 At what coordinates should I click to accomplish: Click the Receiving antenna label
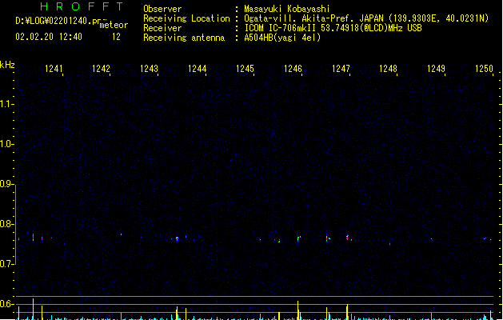[184, 38]
